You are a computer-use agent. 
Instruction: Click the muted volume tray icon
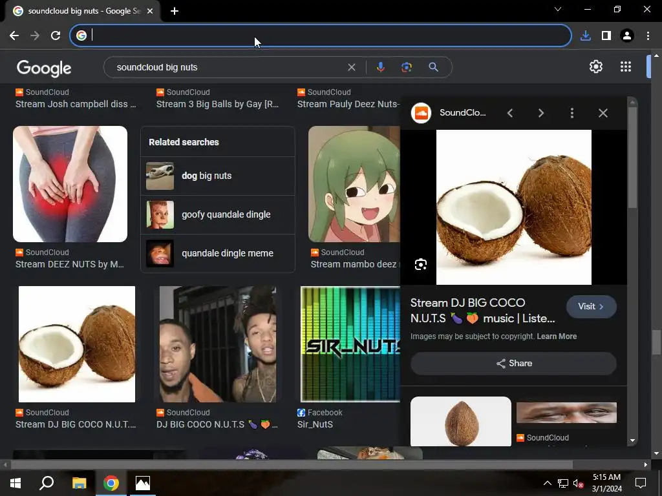coord(578,483)
